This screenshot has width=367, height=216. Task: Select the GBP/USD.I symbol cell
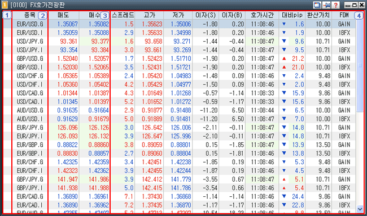(30, 67)
